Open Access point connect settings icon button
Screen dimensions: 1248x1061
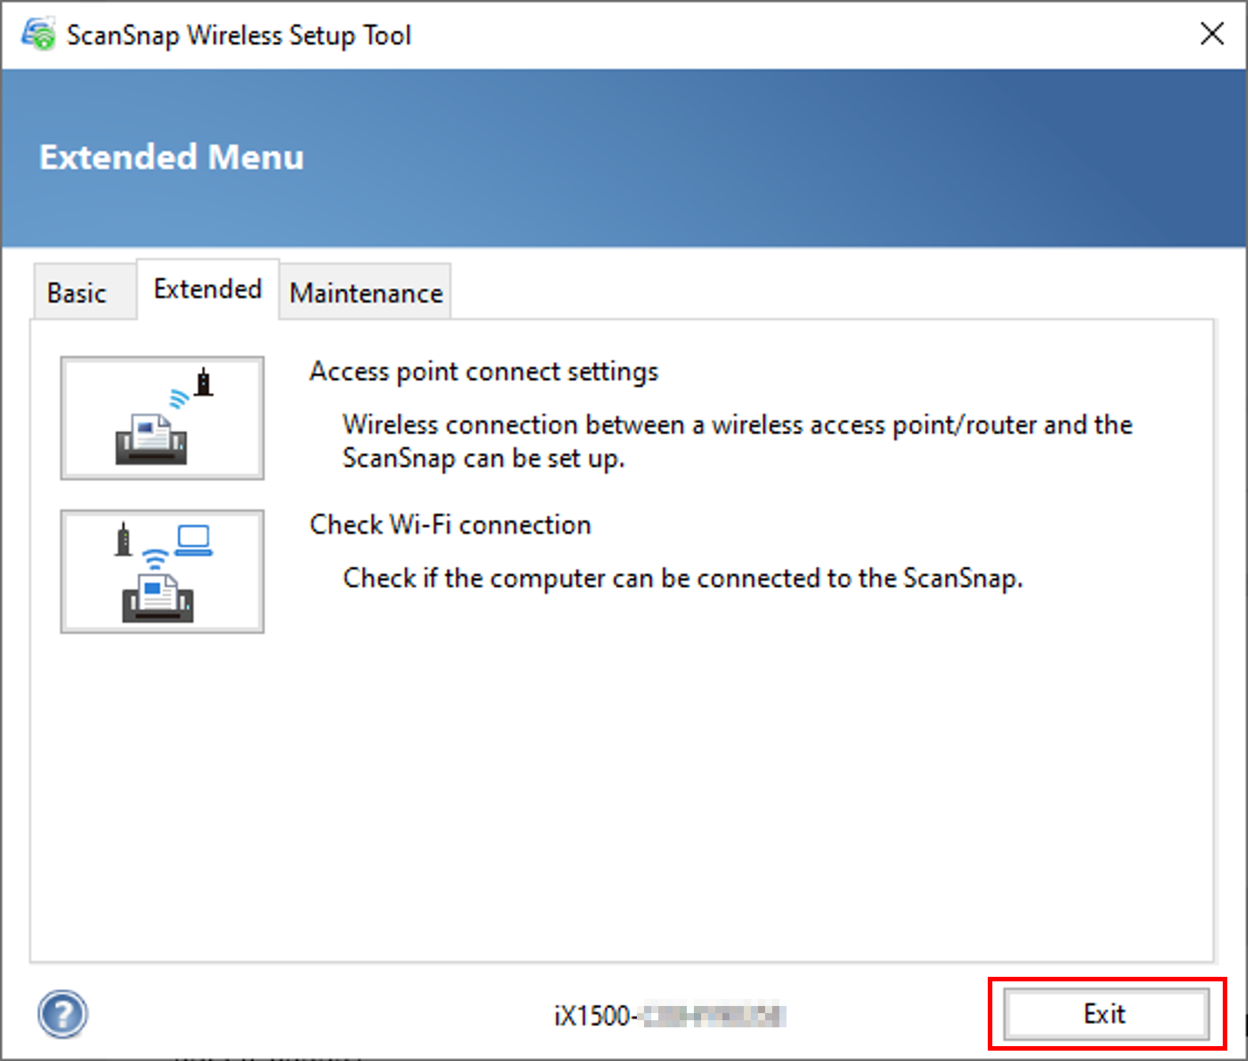[x=162, y=418]
